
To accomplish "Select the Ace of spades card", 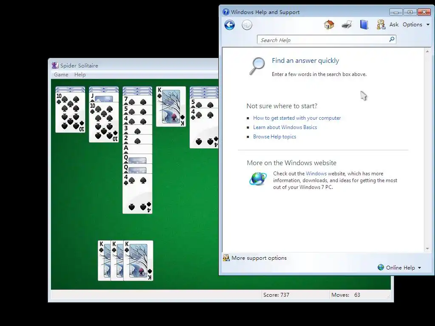I will coord(137,149).
